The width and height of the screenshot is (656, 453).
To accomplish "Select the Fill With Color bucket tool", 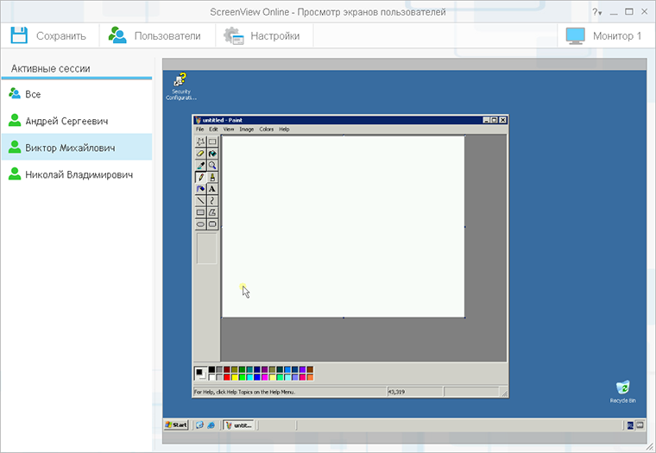I will pyautogui.click(x=212, y=154).
